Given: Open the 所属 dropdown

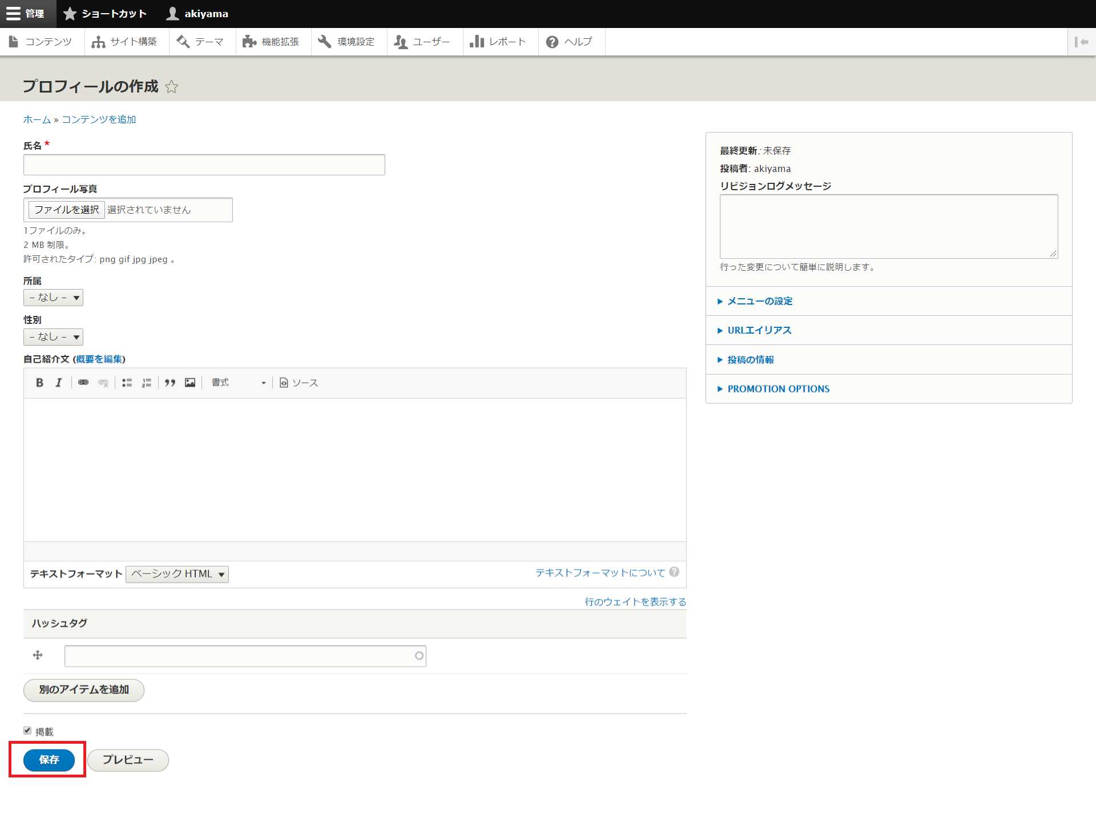Looking at the screenshot, I should point(53,298).
